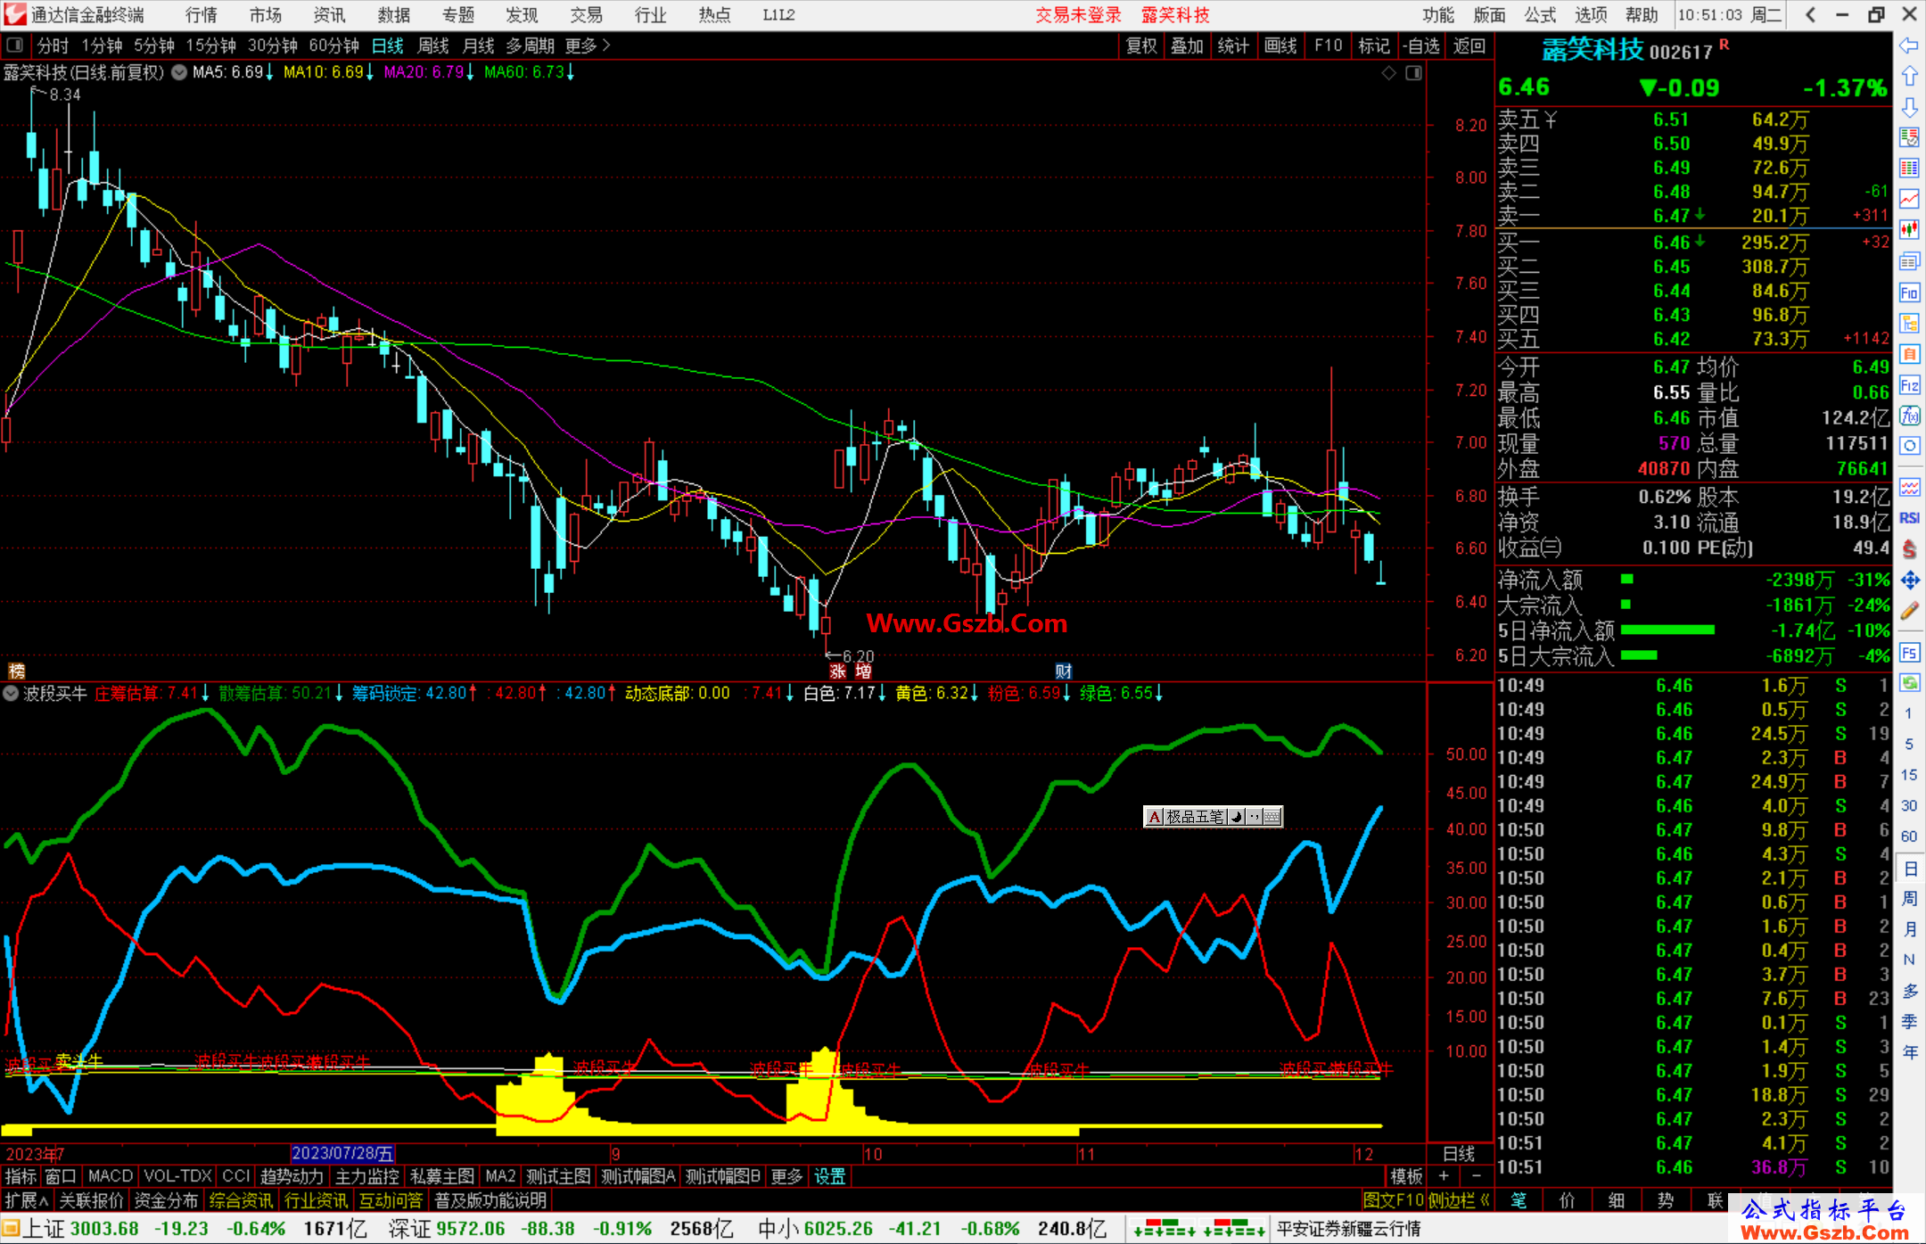The height and width of the screenshot is (1244, 1926).
Task: Click the 极品五笔 input method bar
Action: click(1213, 817)
